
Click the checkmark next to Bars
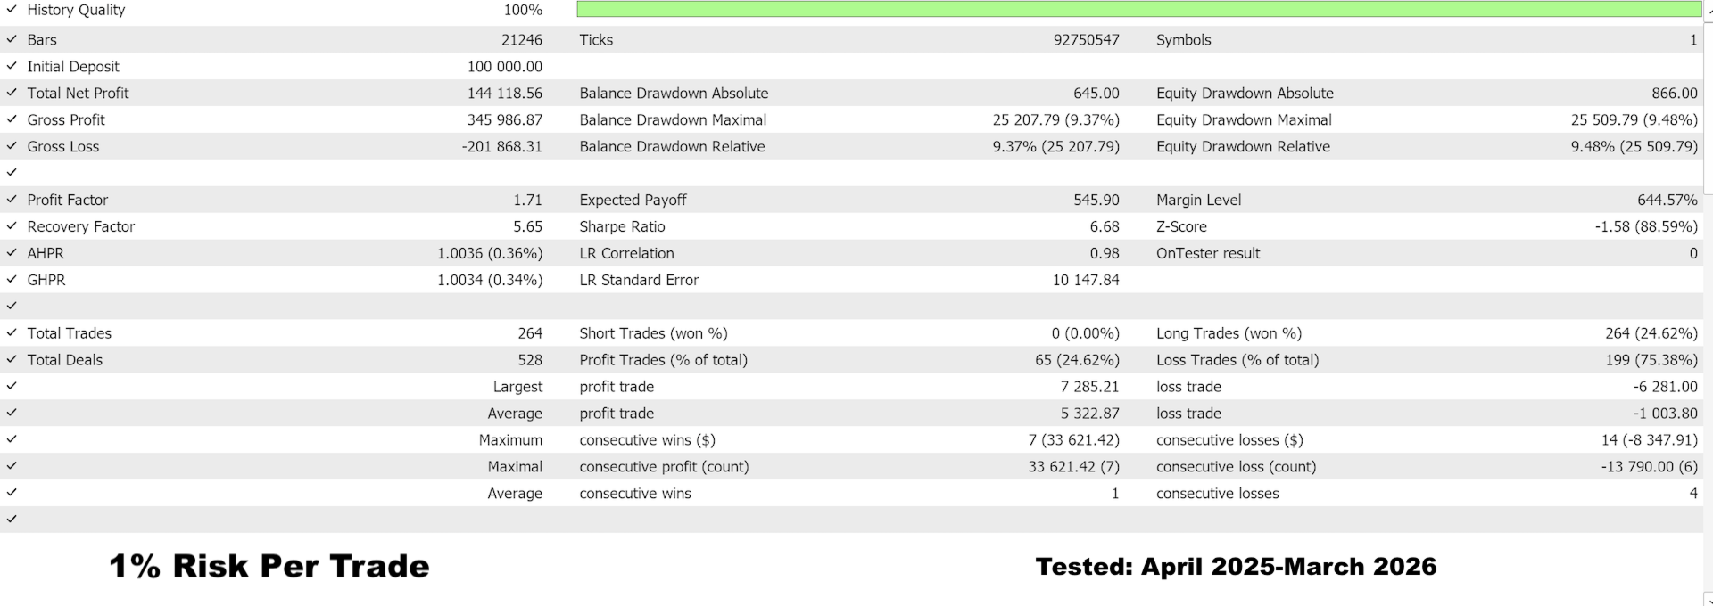(12, 39)
